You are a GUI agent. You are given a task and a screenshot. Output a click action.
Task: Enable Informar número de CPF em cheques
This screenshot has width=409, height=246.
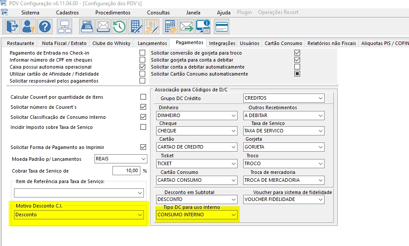143,60
